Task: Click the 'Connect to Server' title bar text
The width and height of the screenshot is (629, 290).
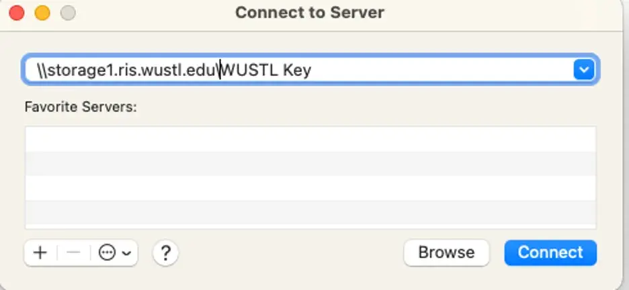Action: coord(310,13)
